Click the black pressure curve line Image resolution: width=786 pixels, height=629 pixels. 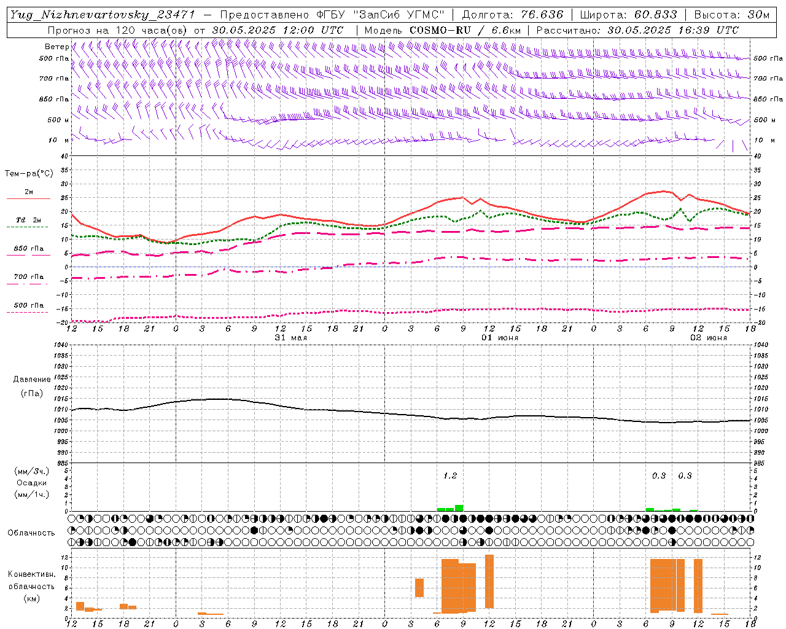point(411,414)
